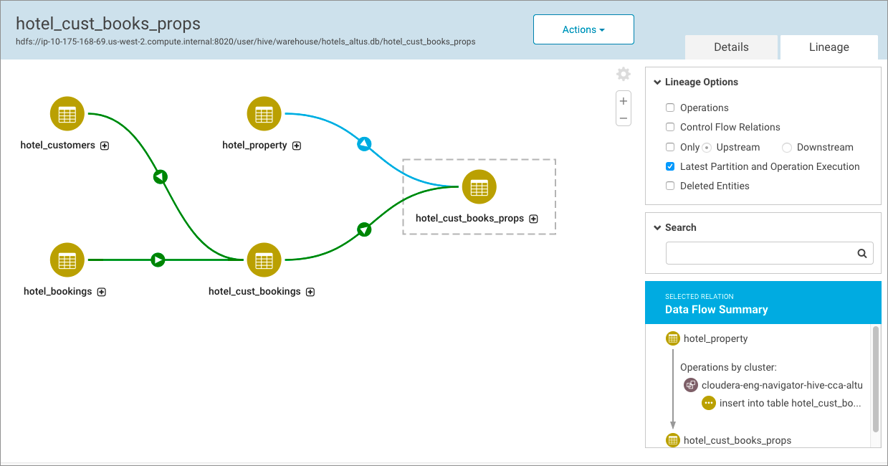Screen dimensions: 888x466
Task: Click the hotel_bookings table icon
Action: (x=67, y=260)
